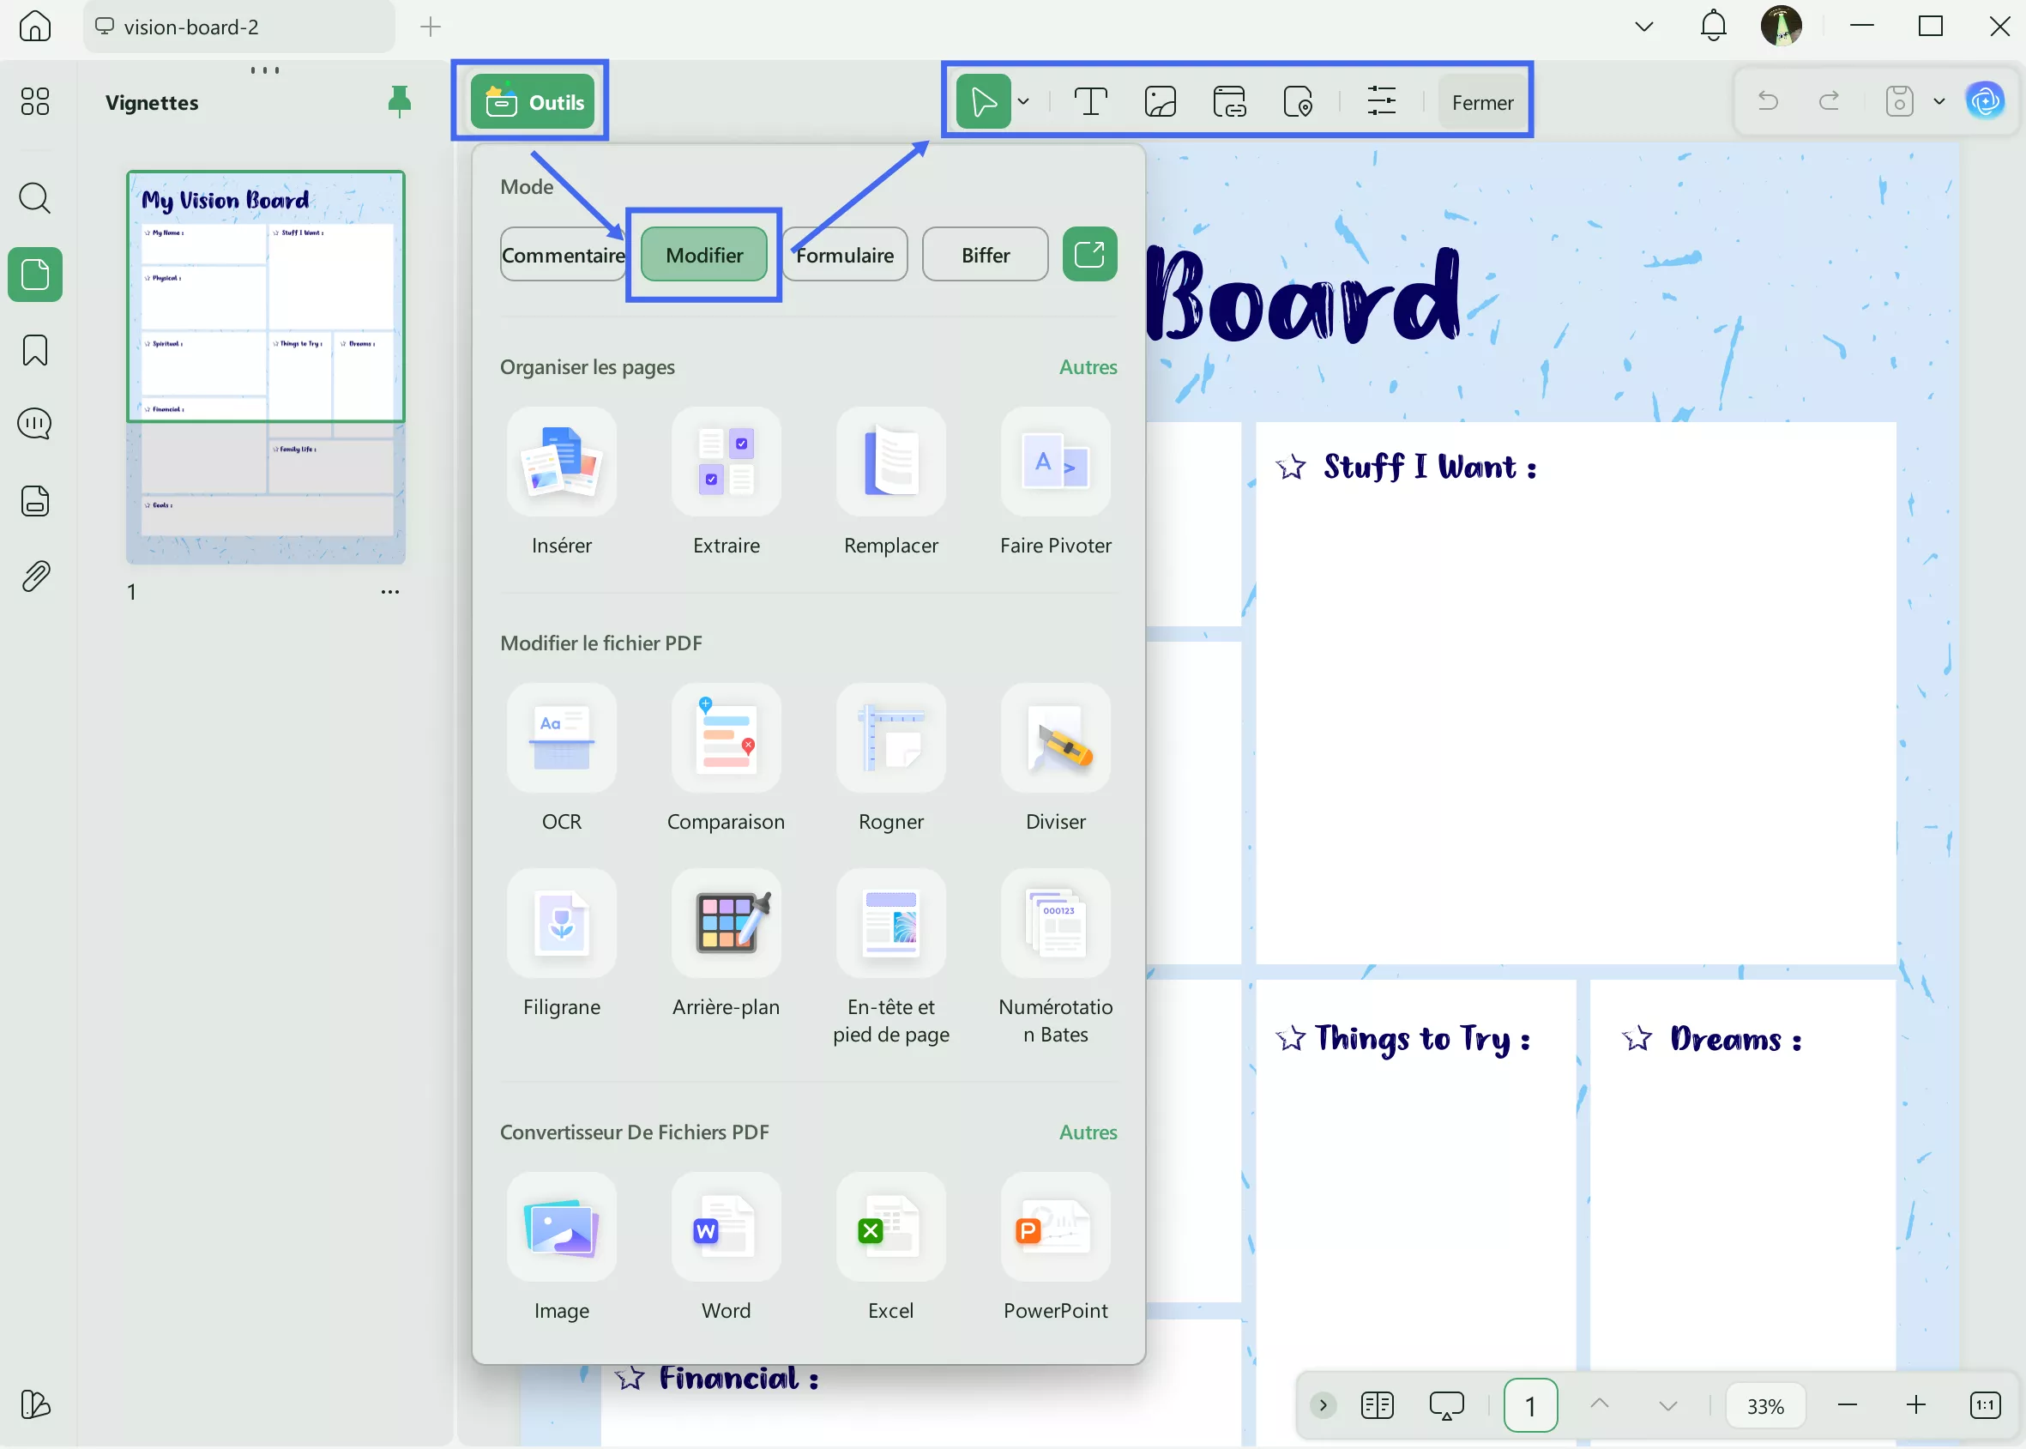Open the Outils menu

tap(530, 101)
